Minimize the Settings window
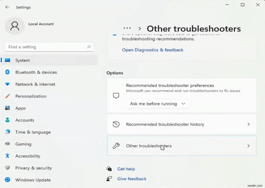 (227, 5)
